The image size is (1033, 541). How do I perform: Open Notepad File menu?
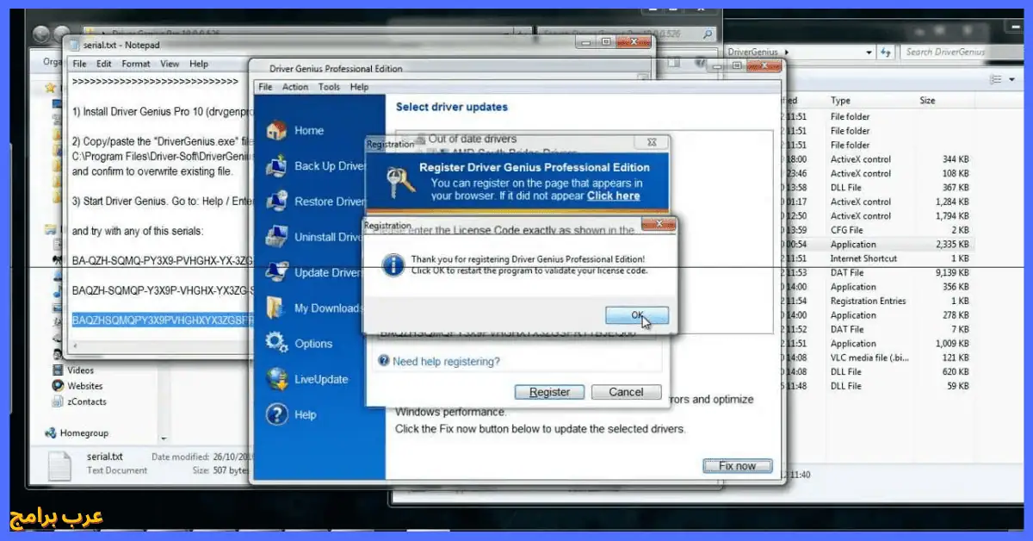[x=79, y=64]
